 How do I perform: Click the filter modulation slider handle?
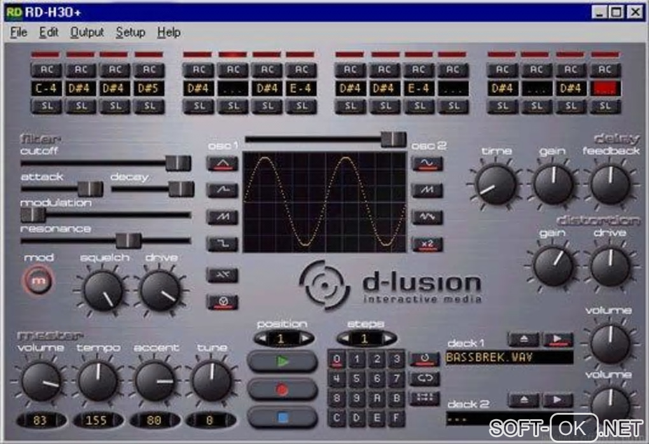coord(33,215)
